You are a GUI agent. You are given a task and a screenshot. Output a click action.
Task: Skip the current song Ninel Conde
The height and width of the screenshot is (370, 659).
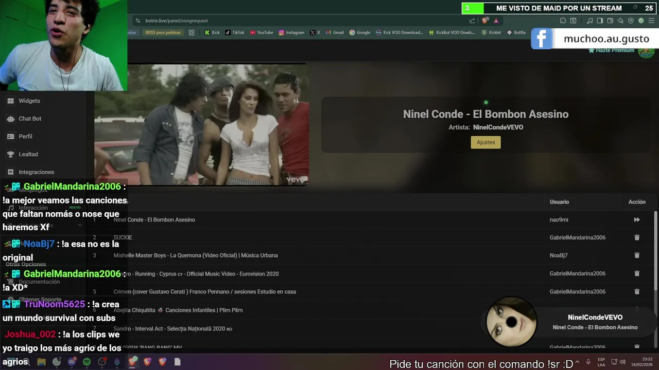(x=637, y=219)
